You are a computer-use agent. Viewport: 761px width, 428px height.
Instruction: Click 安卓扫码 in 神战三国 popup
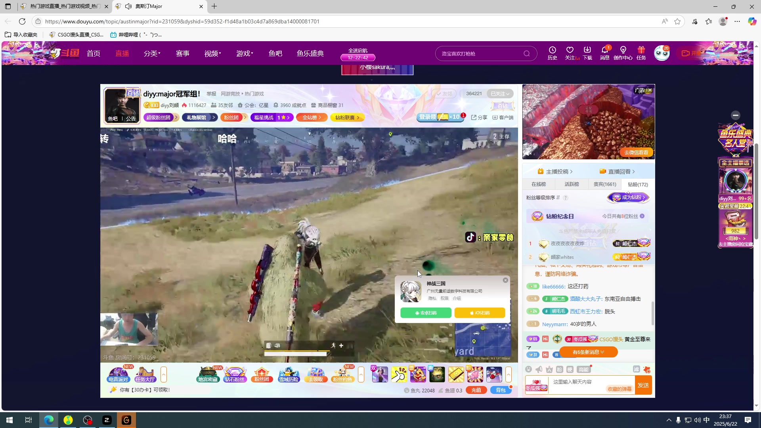pyautogui.click(x=426, y=313)
